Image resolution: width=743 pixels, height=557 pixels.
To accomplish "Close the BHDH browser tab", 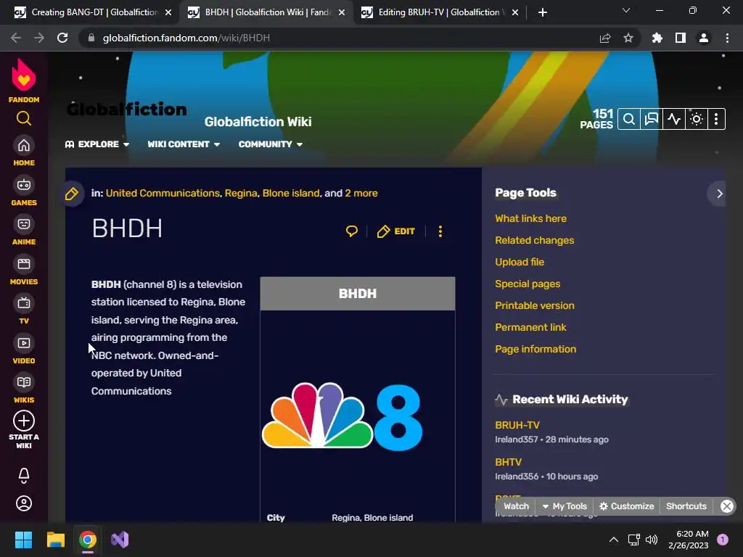I will tap(341, 12).
